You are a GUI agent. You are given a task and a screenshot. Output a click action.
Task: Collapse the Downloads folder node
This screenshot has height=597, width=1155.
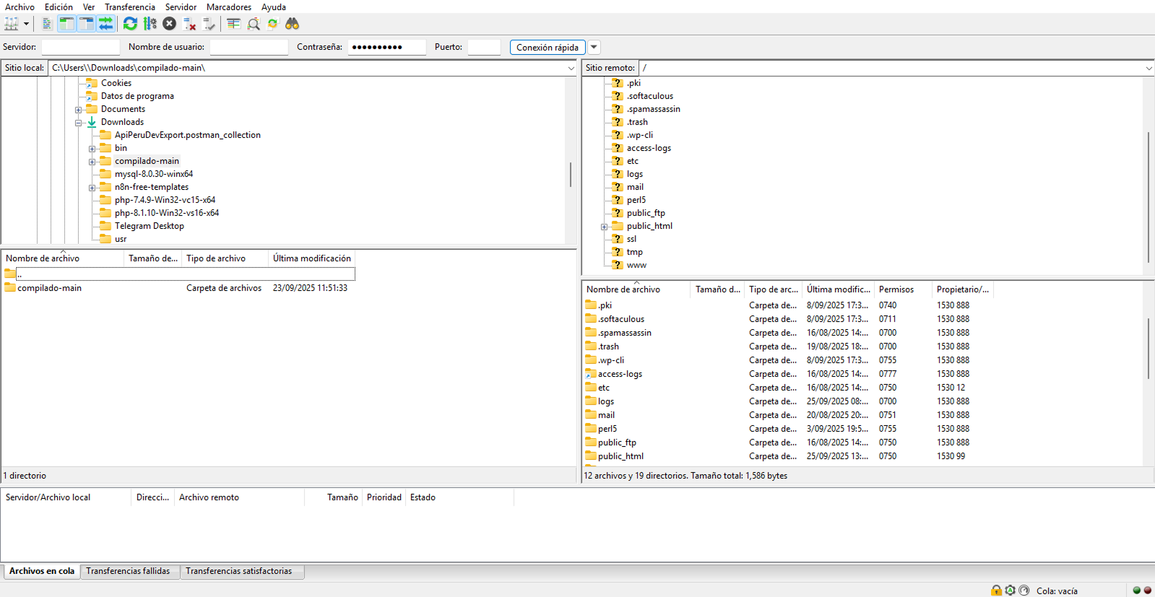pos(78,123)
